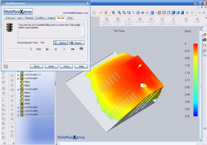207x145 pixels.
Task: Click the Export... button
Action: pos(77,43)
